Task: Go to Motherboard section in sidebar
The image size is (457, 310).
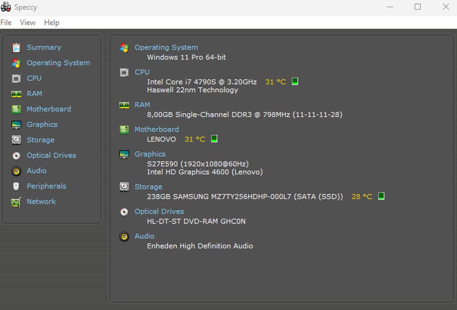Action: tap(49, 109)
